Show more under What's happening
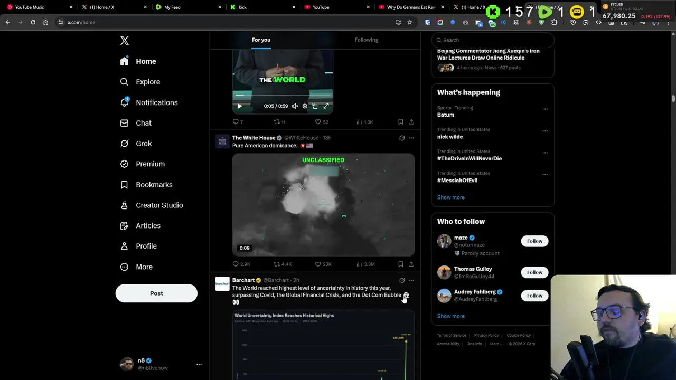This screenshot has height=380, width=676. point(451,197)
